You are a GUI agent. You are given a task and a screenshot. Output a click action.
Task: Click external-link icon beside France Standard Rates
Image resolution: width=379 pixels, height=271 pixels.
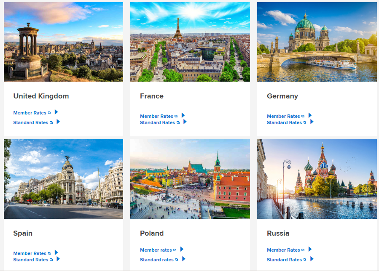pyautogui.click(x=178, y=122)
